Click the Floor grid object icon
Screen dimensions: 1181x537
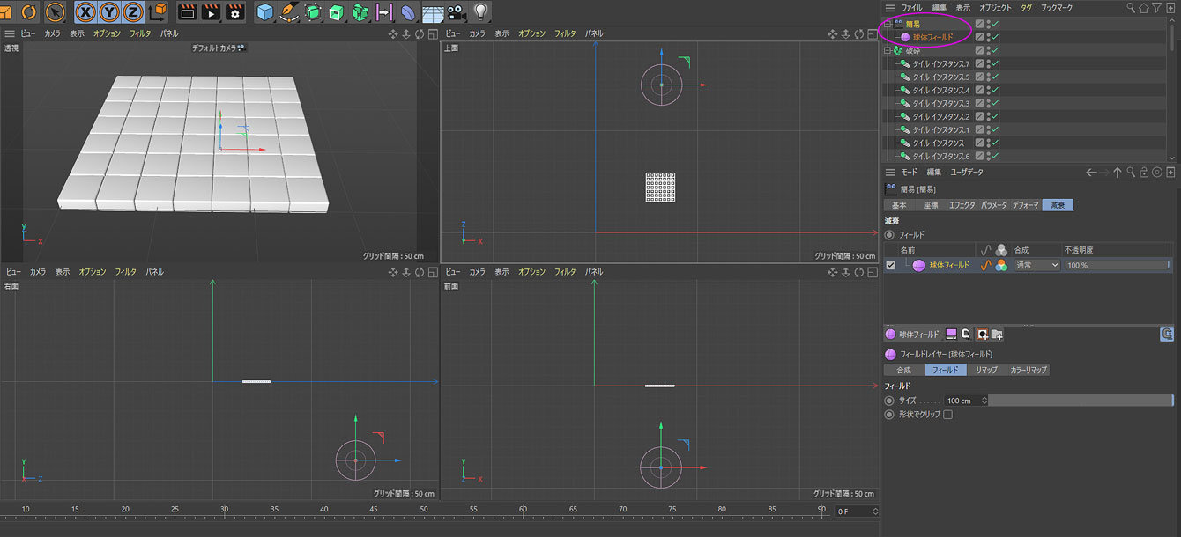coord(432,12)
